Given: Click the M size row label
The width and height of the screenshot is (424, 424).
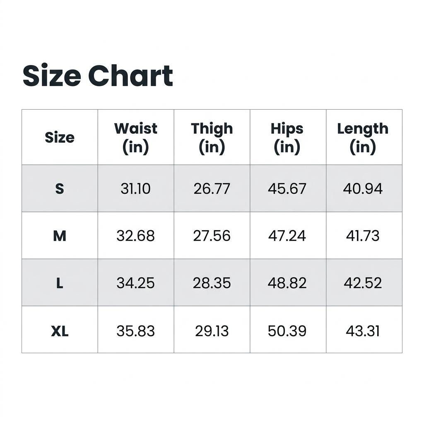Looking at the screenshot, I should tap(60, 236).
